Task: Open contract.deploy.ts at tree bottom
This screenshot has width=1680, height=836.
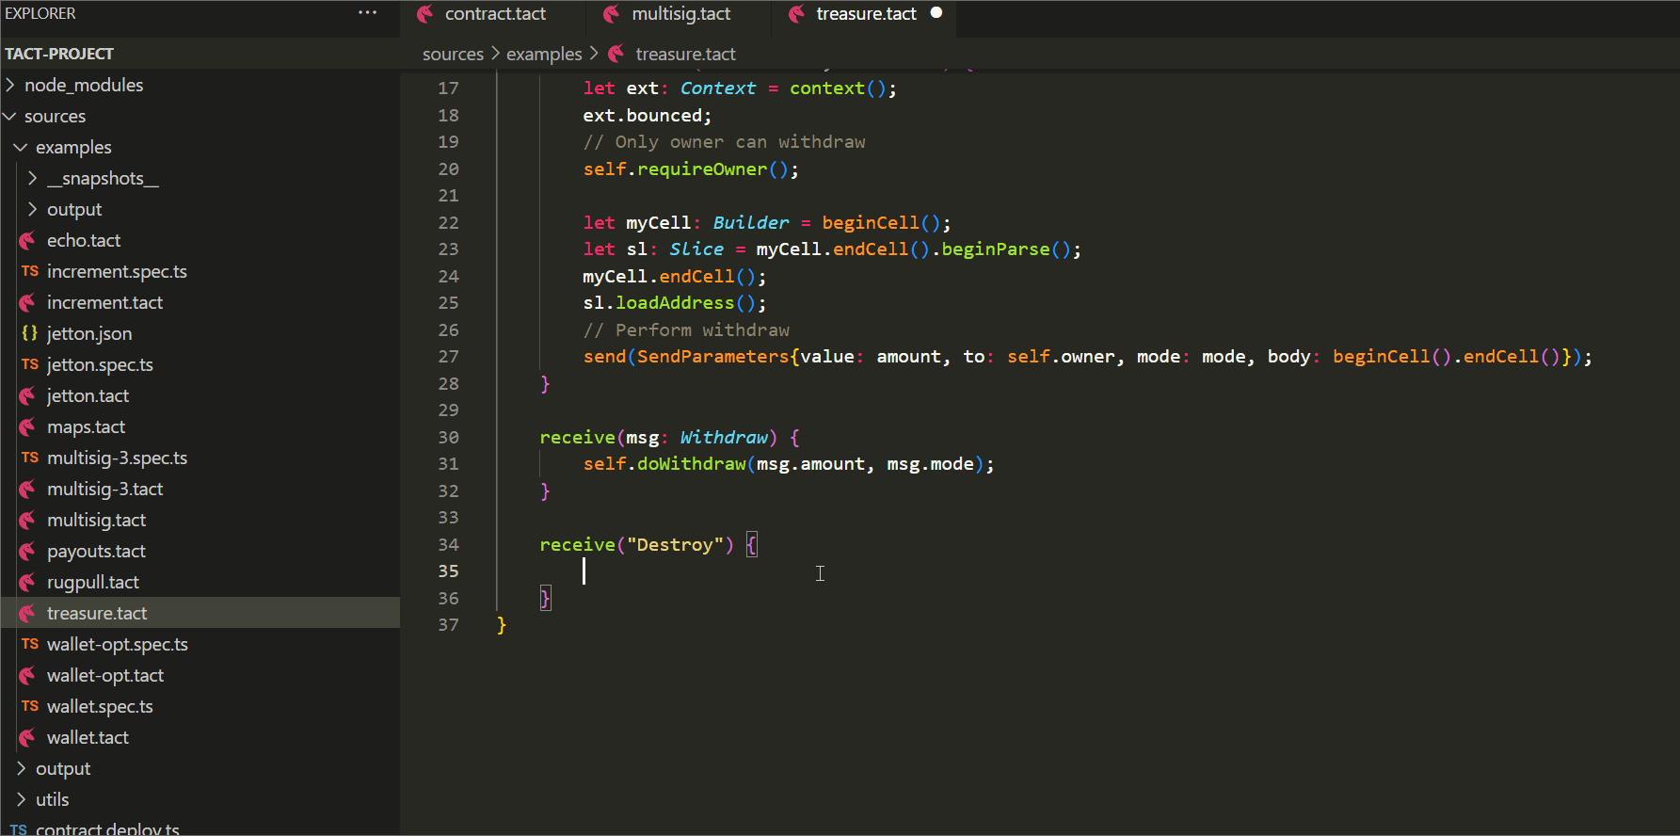Action: pos(107,829)
